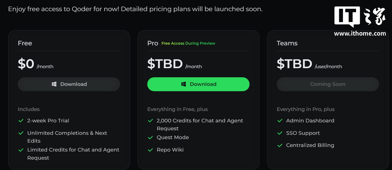Click the Limited Credits for Chat feature text
392x170 pixels.
(73, 150)
